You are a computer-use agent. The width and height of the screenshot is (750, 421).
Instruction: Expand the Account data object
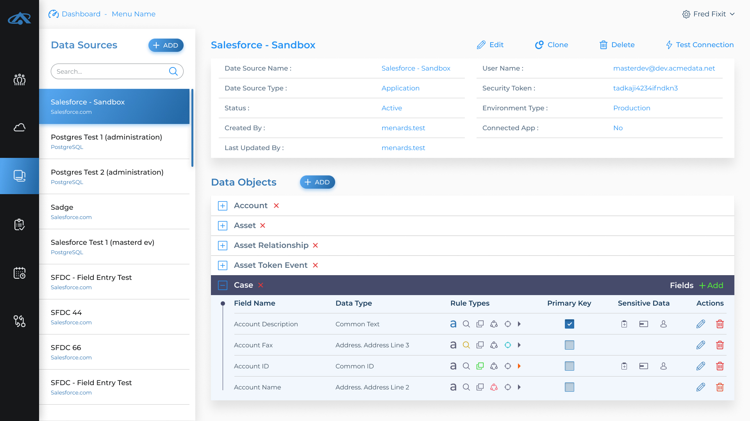click(x=223, y=206)
